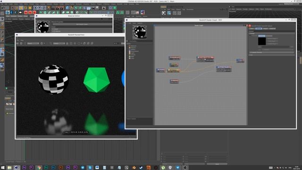Click the red Redshift node icon in the attributes header
302x170 pixels.
[x=250, y=25]
